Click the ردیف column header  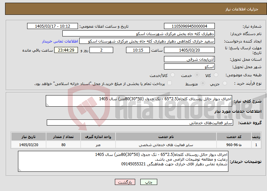(256, 137)
